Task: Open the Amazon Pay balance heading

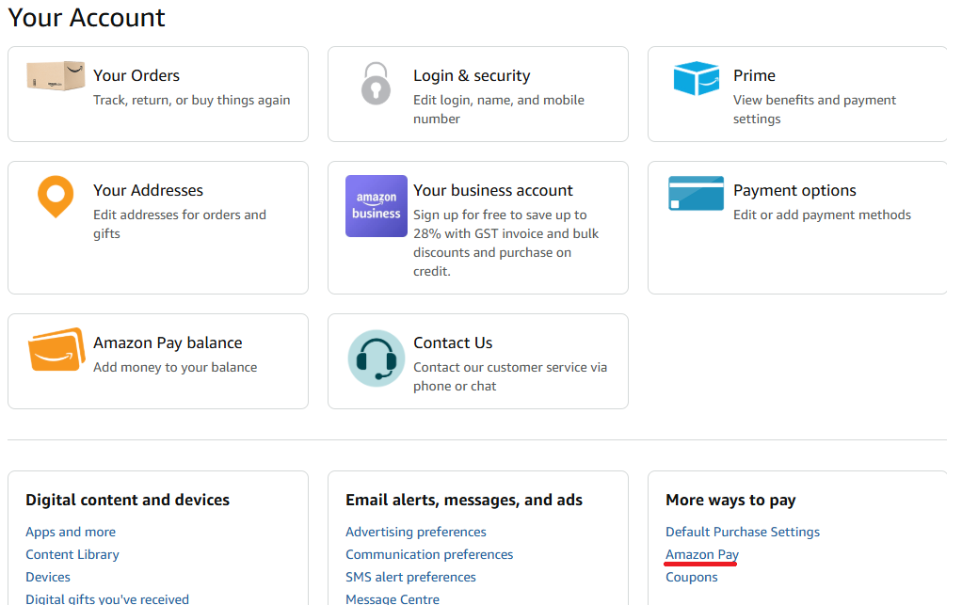Action: coord(168,342)
